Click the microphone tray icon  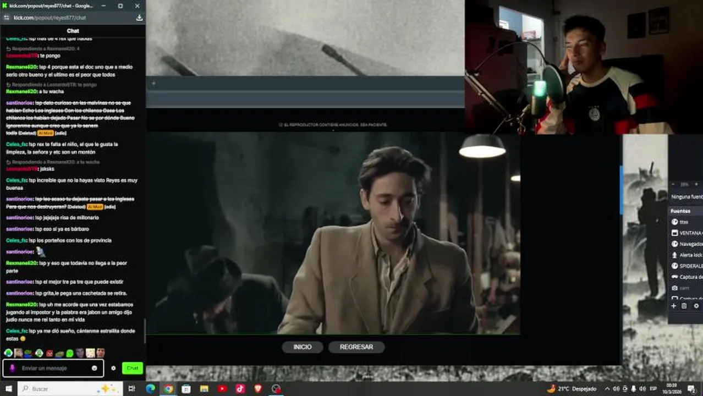click(634, 389)
